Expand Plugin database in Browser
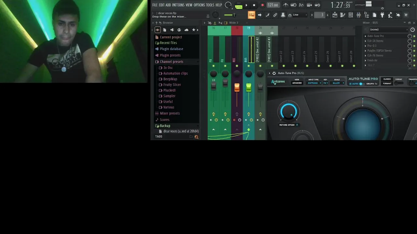The width and height of the screenshot is (417, 234). point(169,49)
